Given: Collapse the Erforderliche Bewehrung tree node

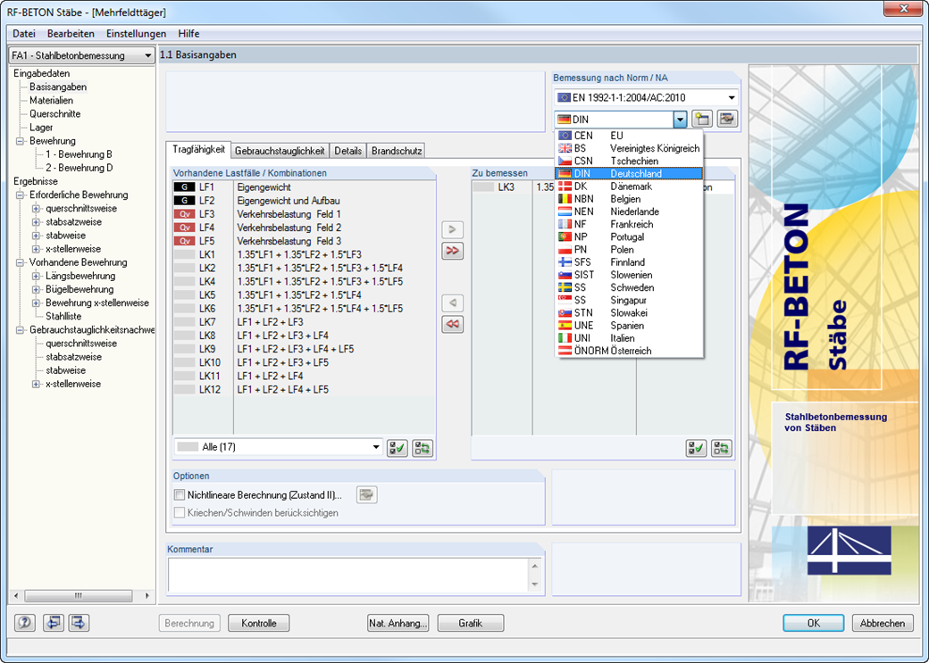Looking at the screenshot, I should tap(20, 195).
